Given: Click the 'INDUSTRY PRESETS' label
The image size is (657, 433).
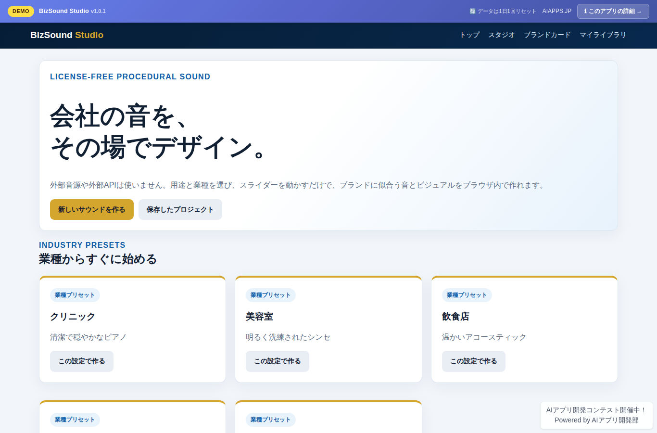Looking at the screenshot, I should [82, 245].
